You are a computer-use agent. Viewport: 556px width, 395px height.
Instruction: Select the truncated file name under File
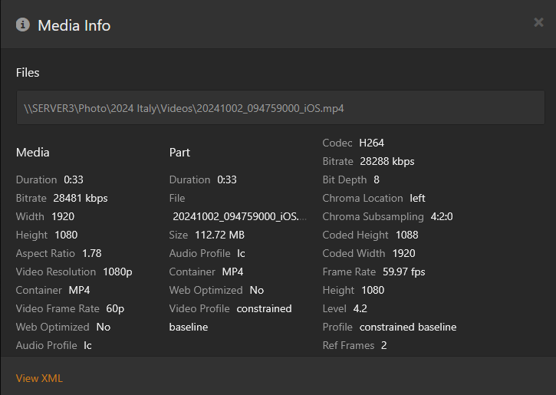239,217
